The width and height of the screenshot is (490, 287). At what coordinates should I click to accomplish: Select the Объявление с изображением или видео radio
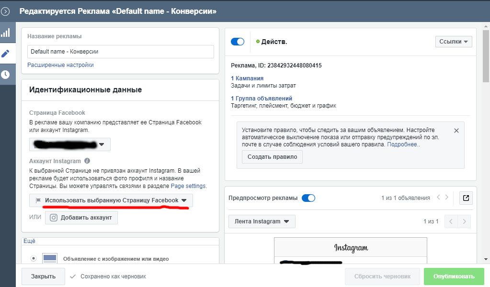34,258
